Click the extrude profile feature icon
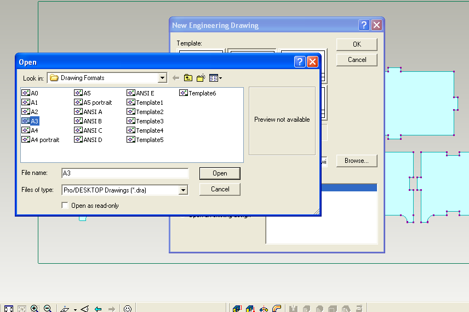Viewport: 469px width, 312px height. pos(237,309)
